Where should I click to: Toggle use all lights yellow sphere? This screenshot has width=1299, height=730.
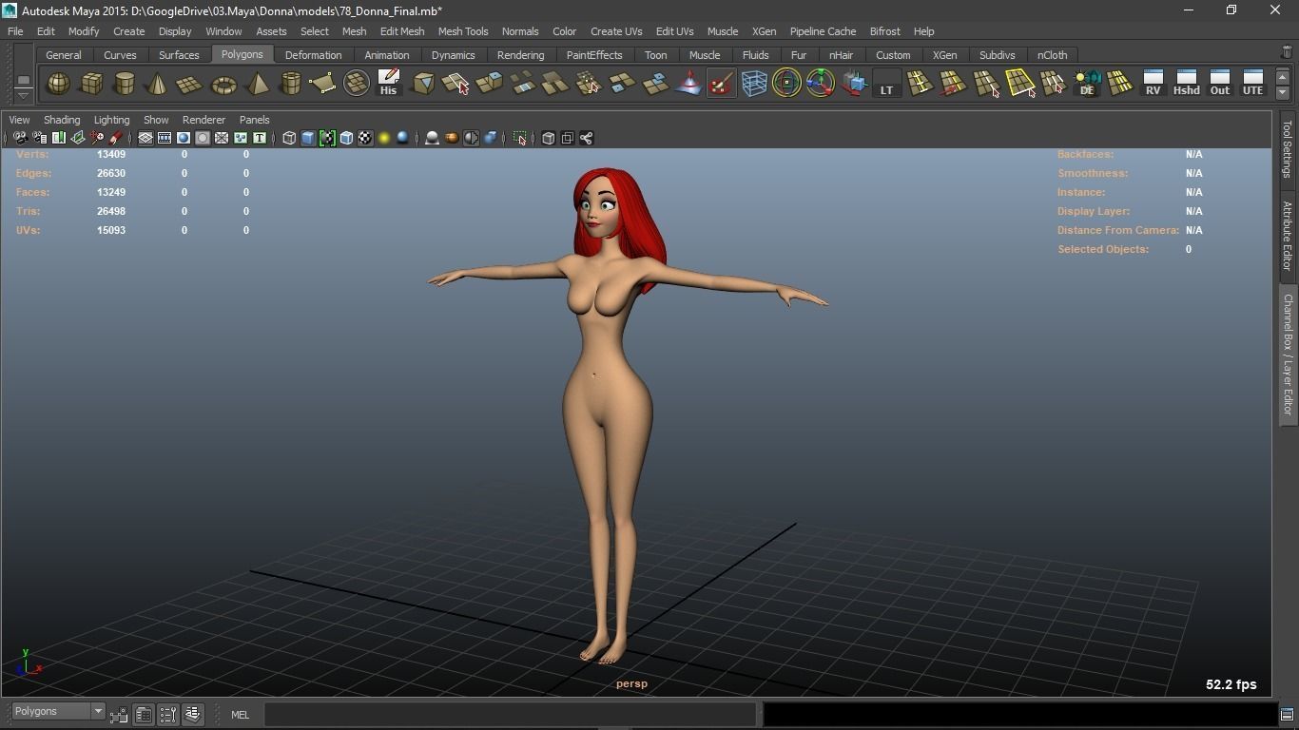pyautogui.click(x=384, y=138)
